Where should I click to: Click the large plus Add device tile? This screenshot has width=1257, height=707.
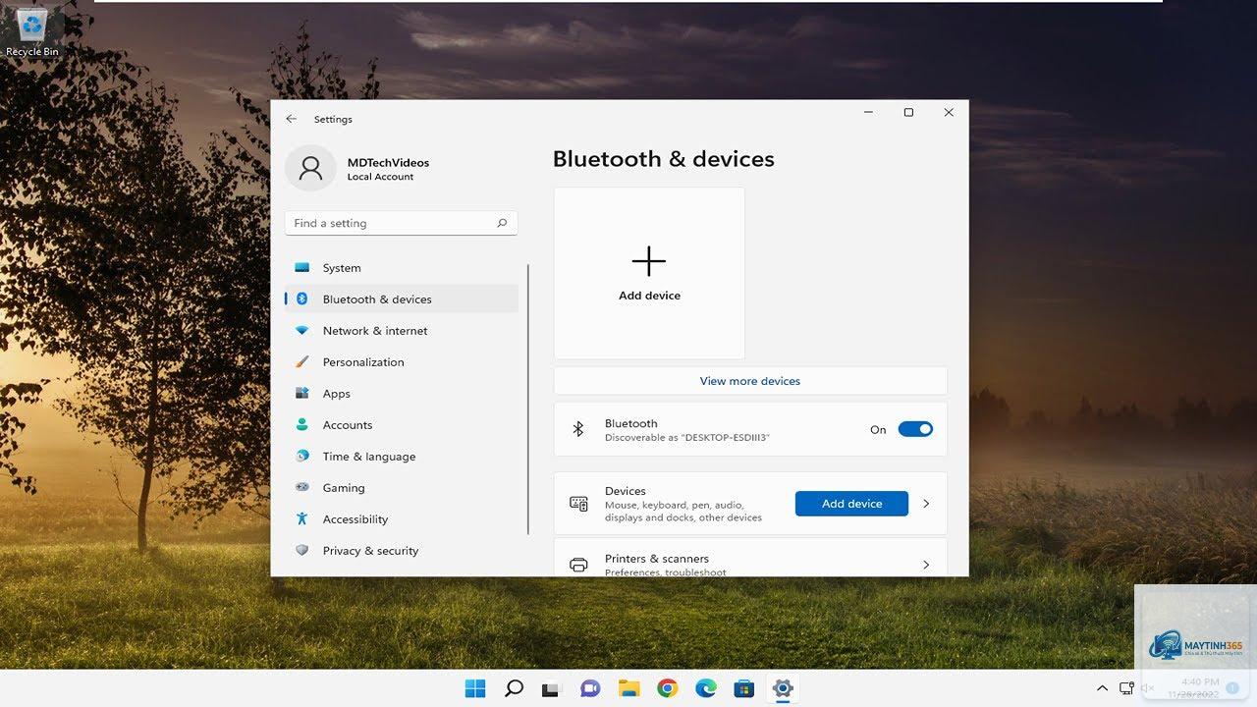(x=649, y=273)
